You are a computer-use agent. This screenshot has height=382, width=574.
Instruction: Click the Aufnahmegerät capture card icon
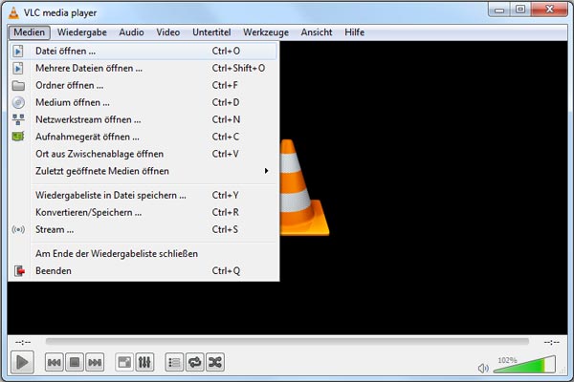click(18, 137)
